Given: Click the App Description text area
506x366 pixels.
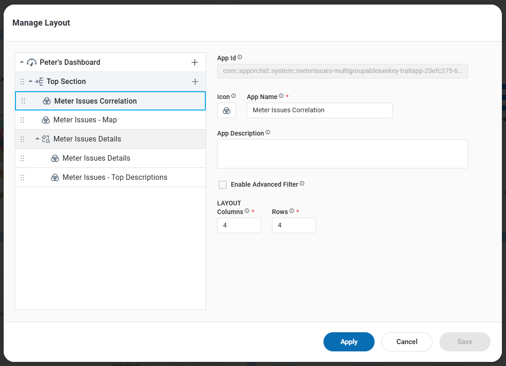Looking at the screenshot, I should click(x=342, y=154).
